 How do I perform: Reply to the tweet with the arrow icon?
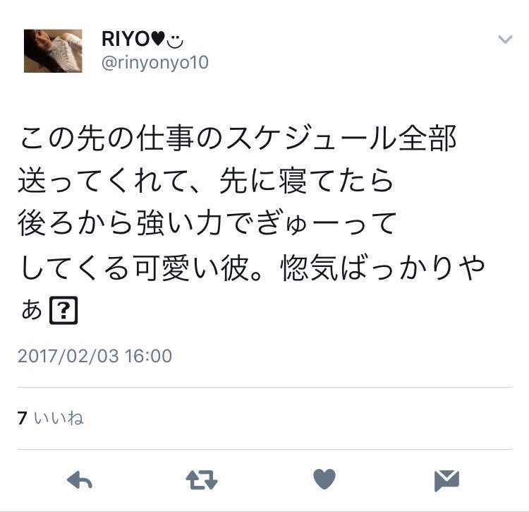[x=80, y=480]
